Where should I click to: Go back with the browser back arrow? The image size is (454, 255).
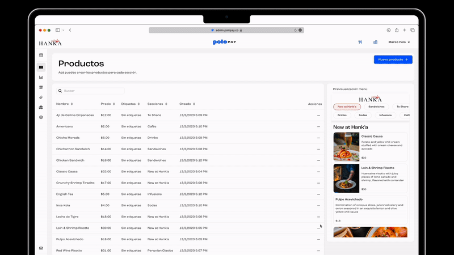tap(70, 30)
